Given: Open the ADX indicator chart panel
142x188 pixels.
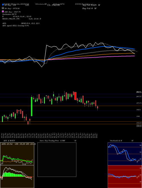Looking at the screenshot, I should point(17,154).
